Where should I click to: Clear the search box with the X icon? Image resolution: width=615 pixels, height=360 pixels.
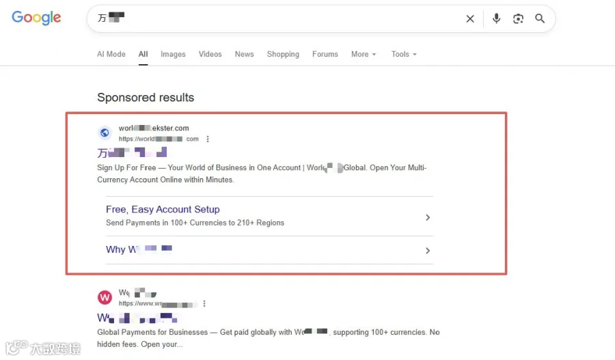click(x=470, y=18)
